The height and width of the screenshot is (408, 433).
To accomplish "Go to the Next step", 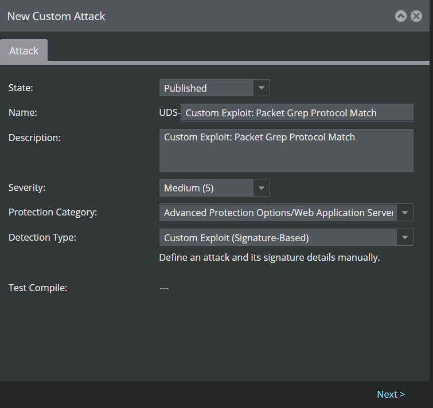I will (x=391, y=394).
